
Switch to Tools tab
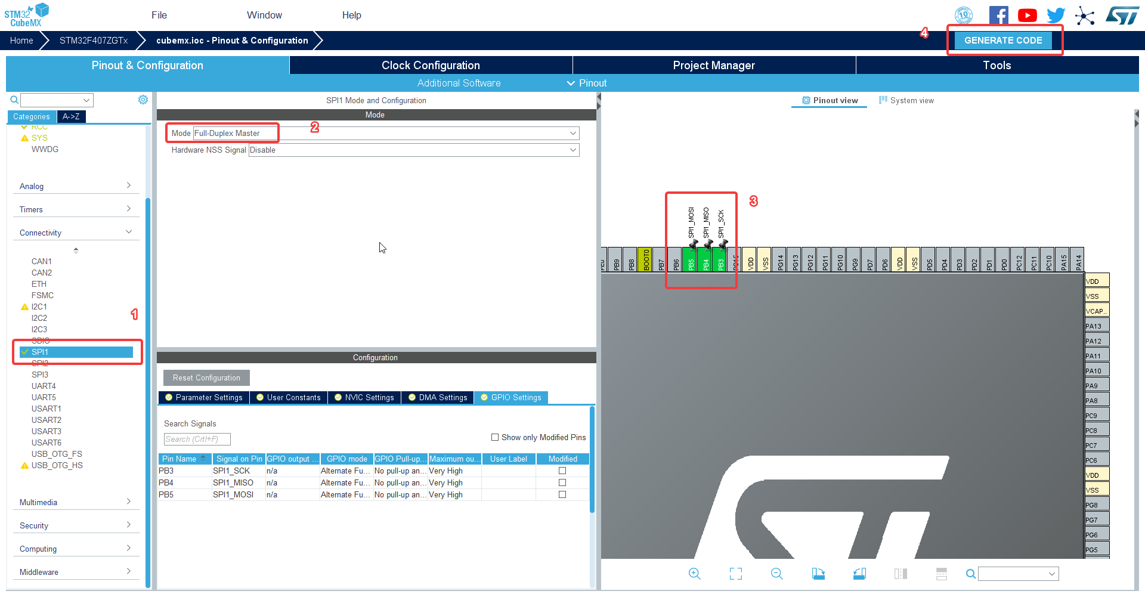pyautogui.click(x=997, y=65)
